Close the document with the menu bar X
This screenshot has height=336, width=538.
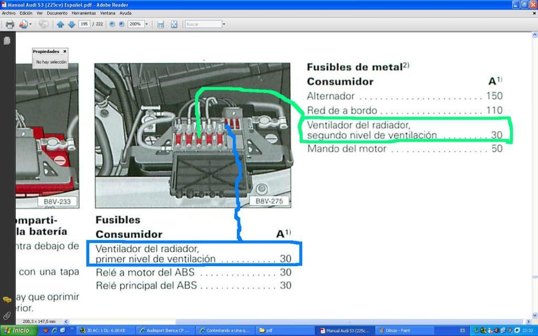tap(534, 13)
